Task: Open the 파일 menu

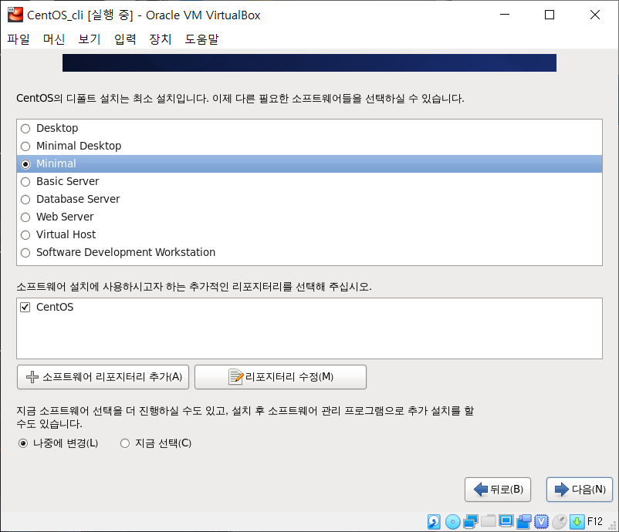Action: point(19,39)
